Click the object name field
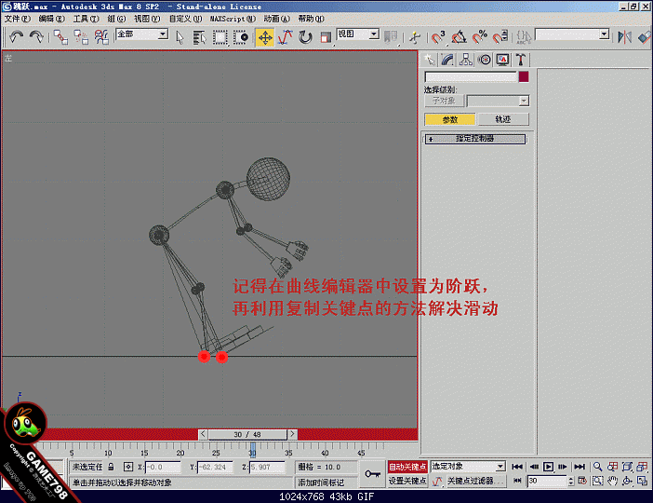 click(x=470, y=76)
